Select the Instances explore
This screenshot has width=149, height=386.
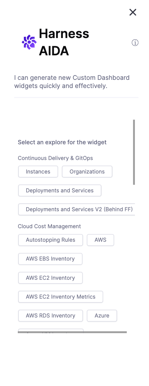(38, 172)
